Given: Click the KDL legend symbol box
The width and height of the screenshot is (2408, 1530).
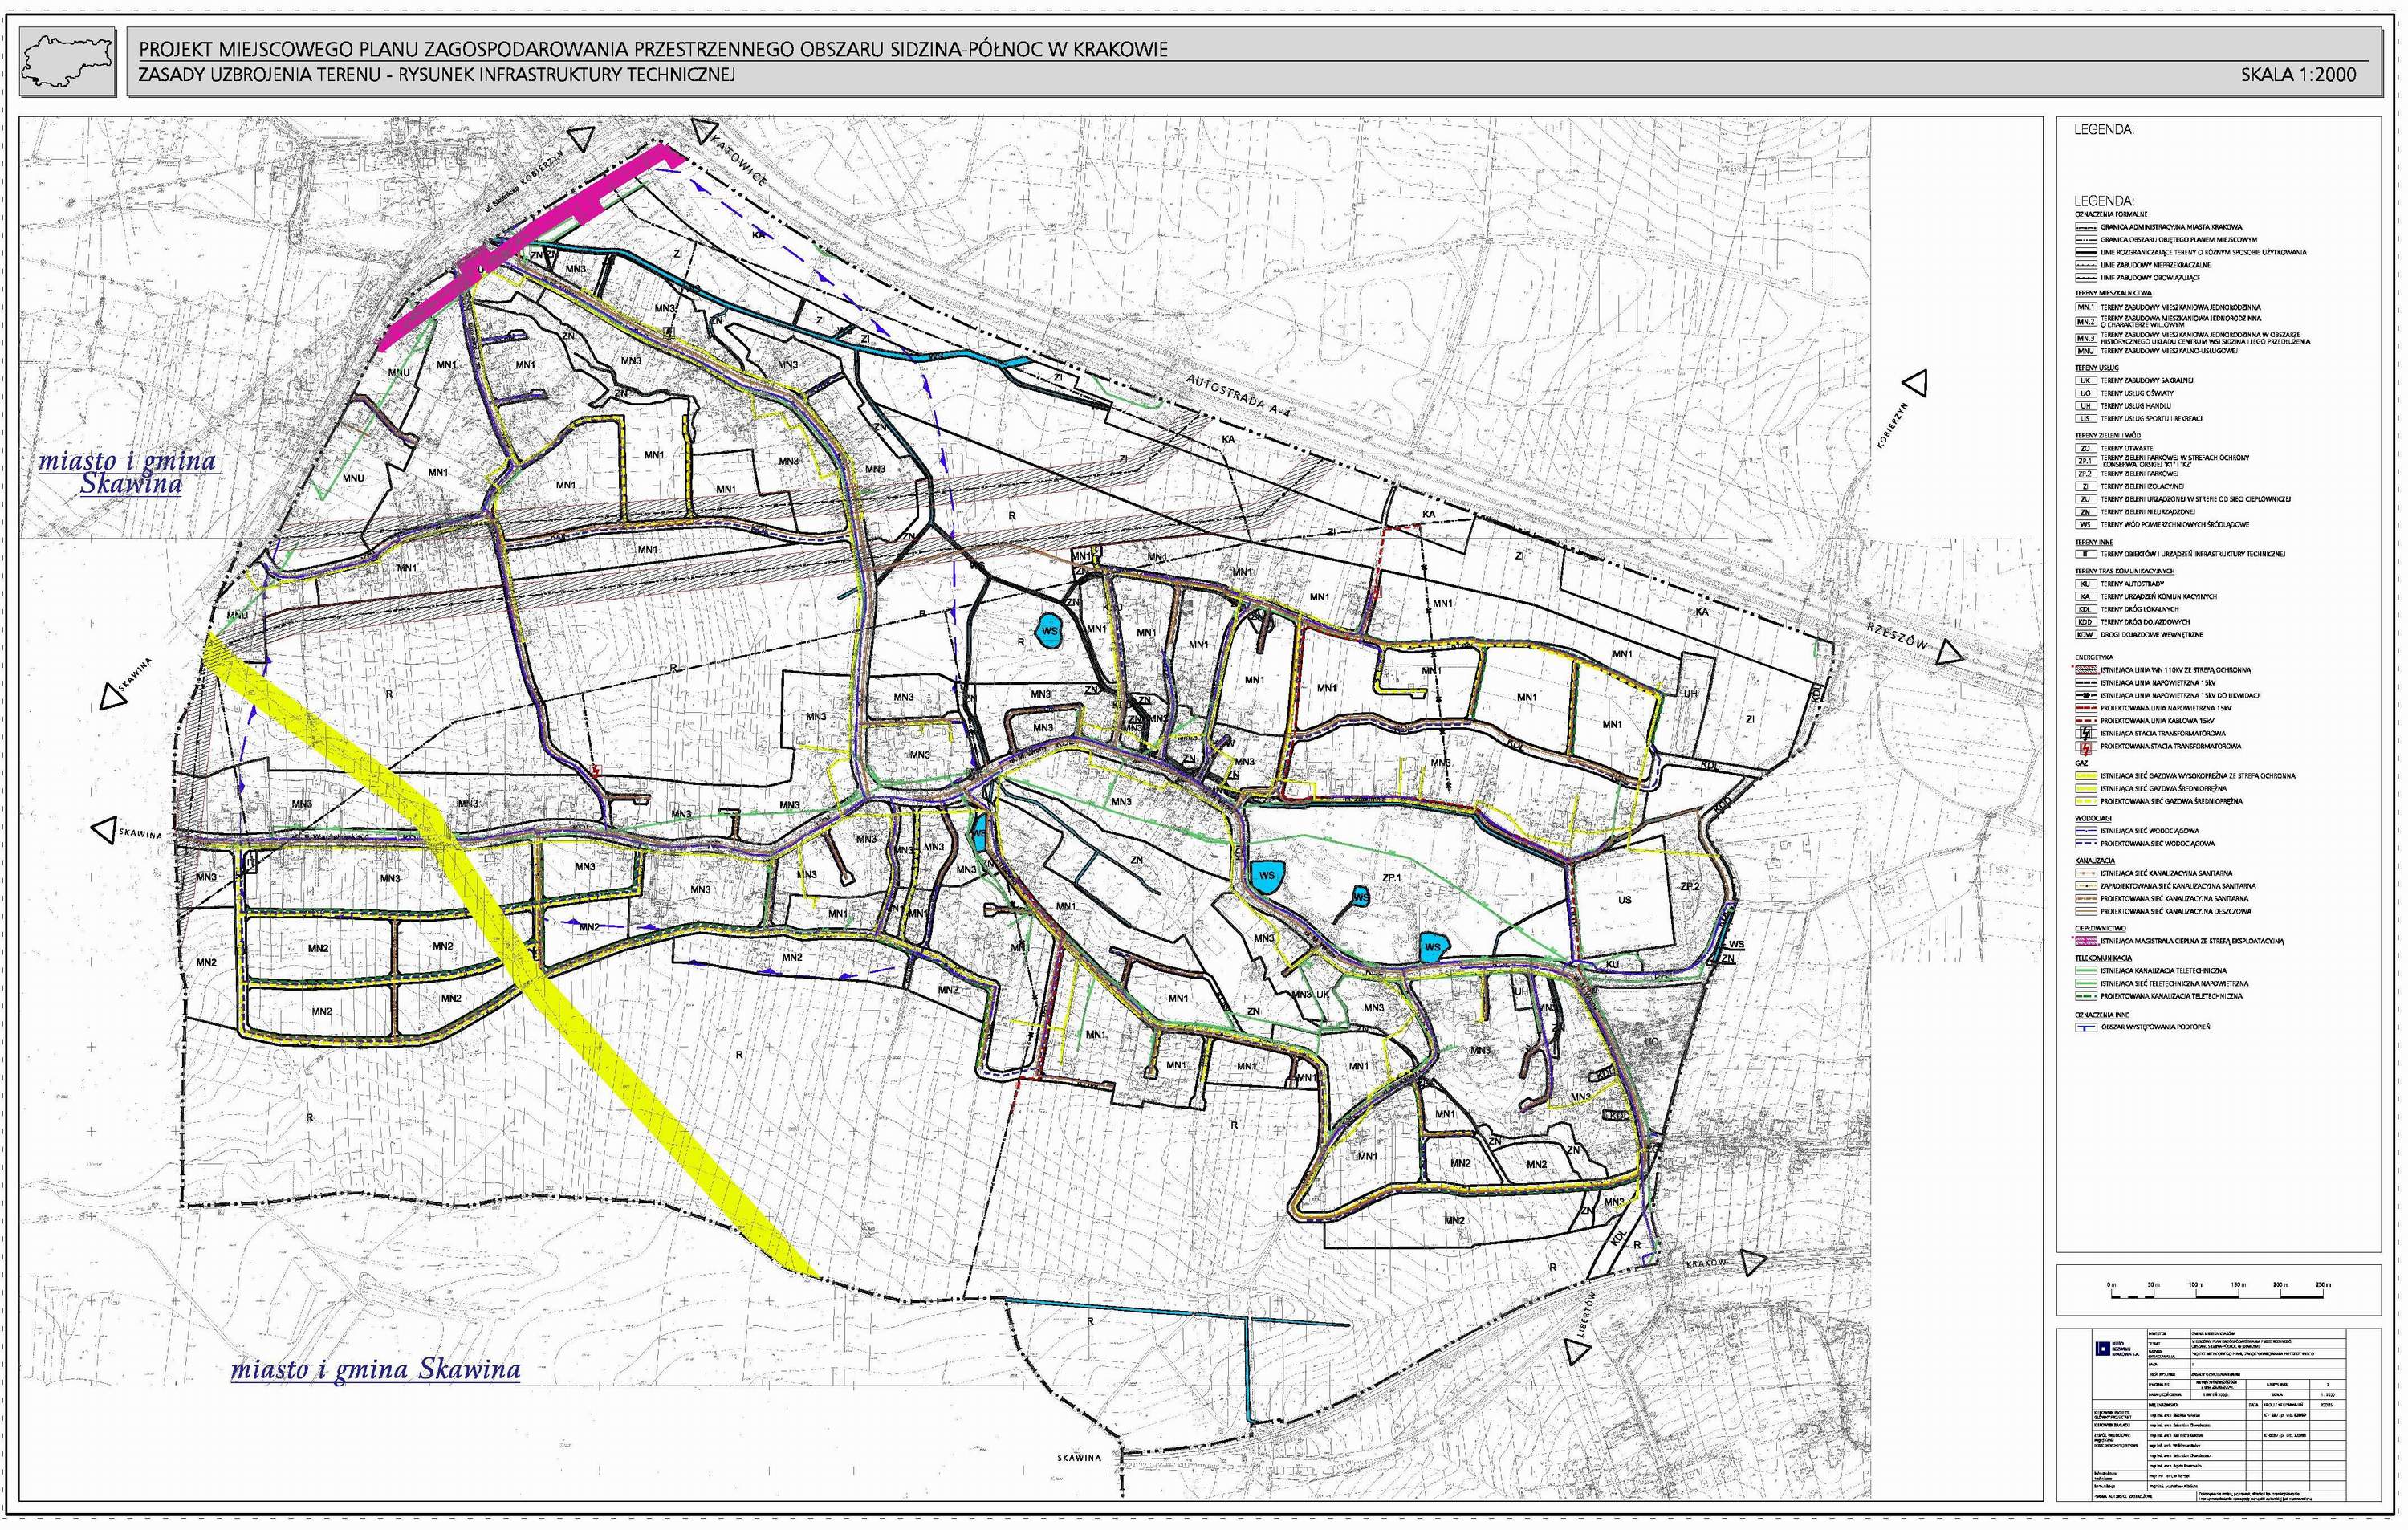Looking at the screenshot, I should click(x=2085, y=609).
